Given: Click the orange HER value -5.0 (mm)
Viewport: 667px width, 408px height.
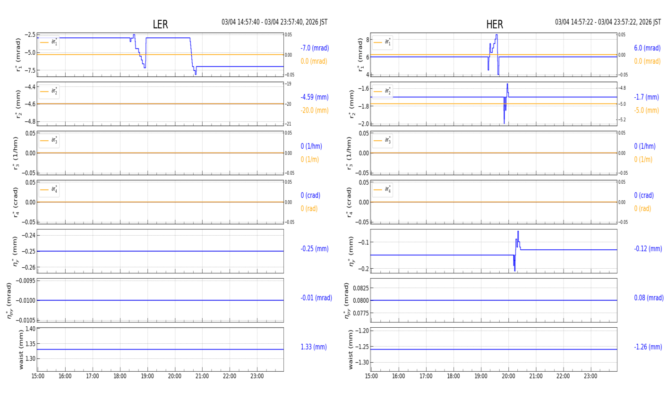Looking at the screenshot, I should [646, 110].
